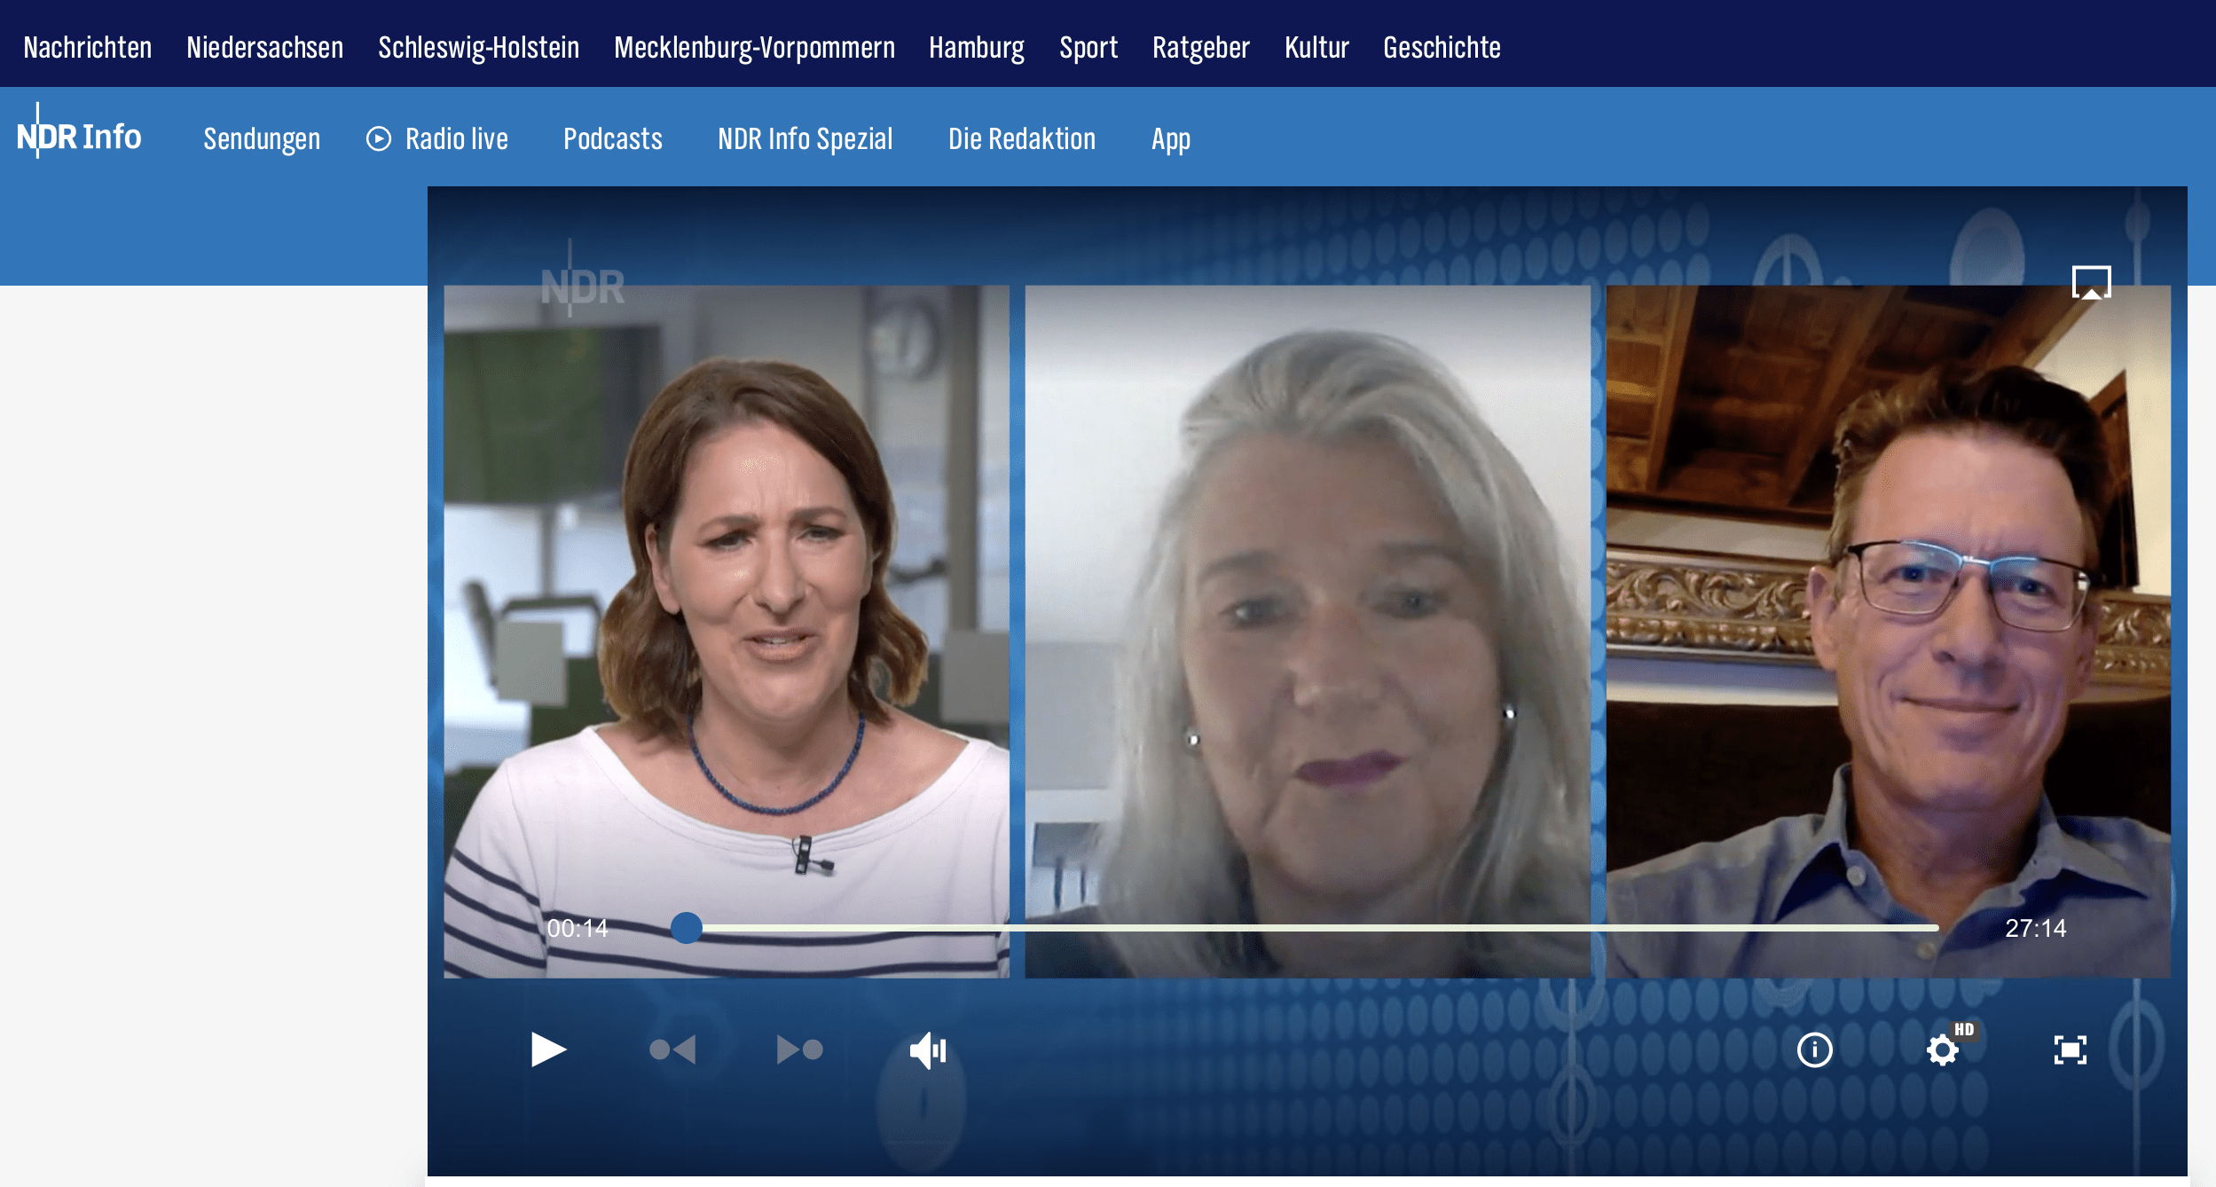Skip backward in the video
The height and width of the screenshot is (1187, 2216).
(x=672, y=1050)
